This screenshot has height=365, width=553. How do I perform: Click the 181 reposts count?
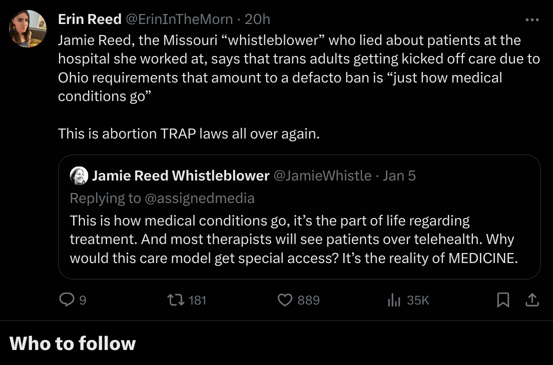(x=197, y=300)
